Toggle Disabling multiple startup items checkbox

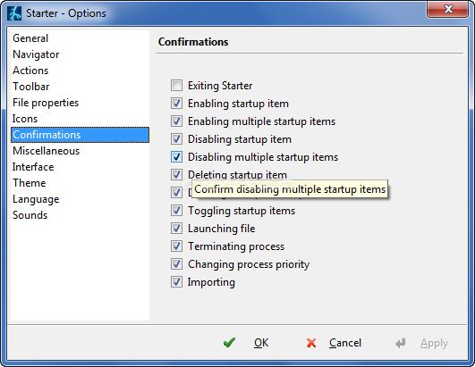(x=176, y=157)
